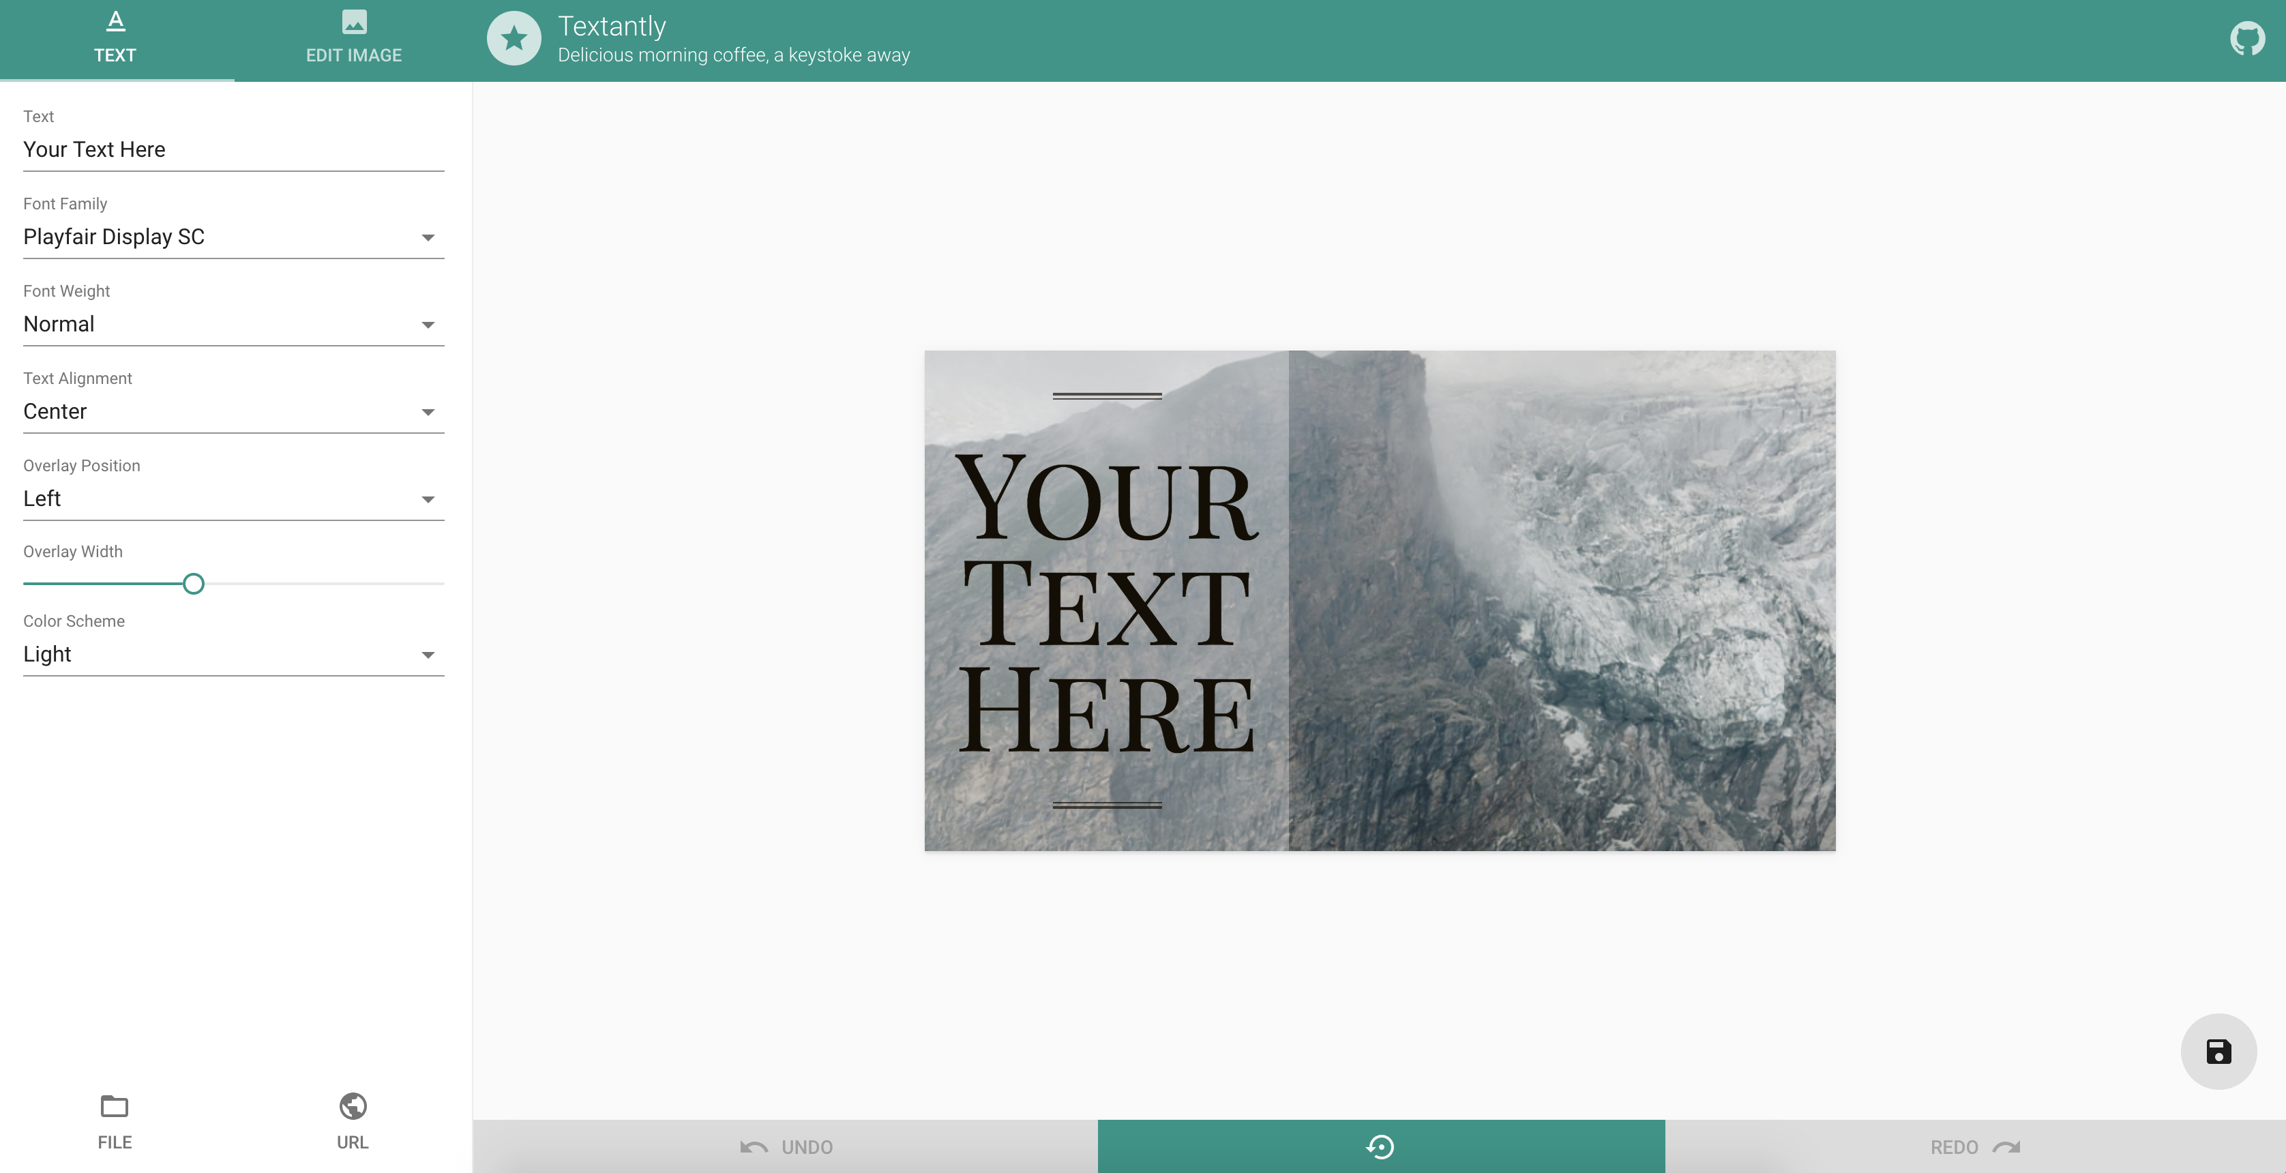Viewport: 2286px width, 1173px height.
Task: Click the Textantly star logo
Action: 514,39
